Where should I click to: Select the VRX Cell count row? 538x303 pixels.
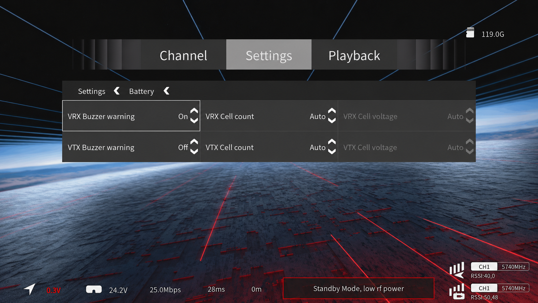[x=269, y=116]
